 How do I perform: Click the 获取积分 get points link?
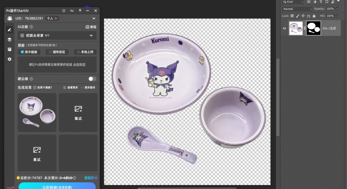[91, 178]
